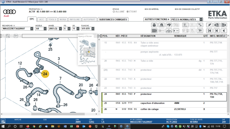
Task: Click the Audi logo
Action: [x=9, y=13]
